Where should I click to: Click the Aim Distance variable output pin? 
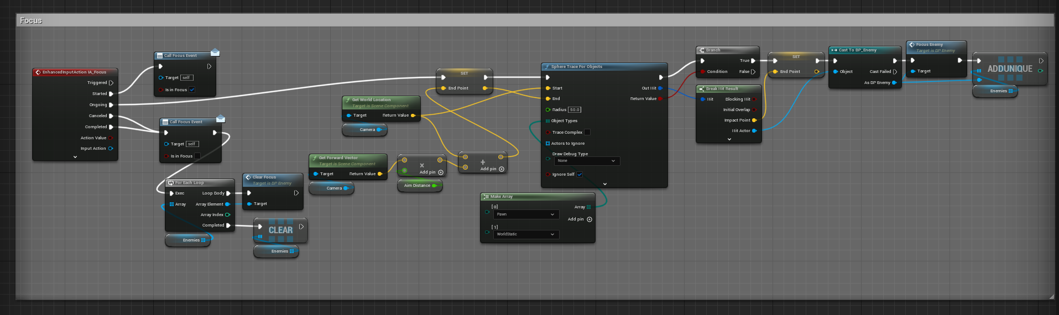pos(434,186)
